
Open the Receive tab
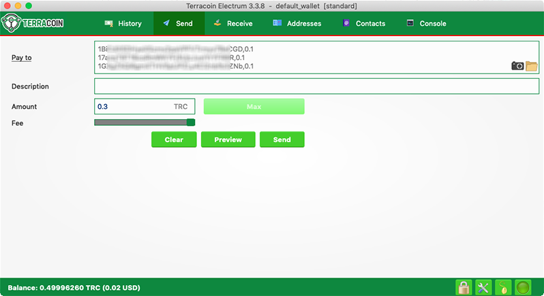[x=233, y=24]
